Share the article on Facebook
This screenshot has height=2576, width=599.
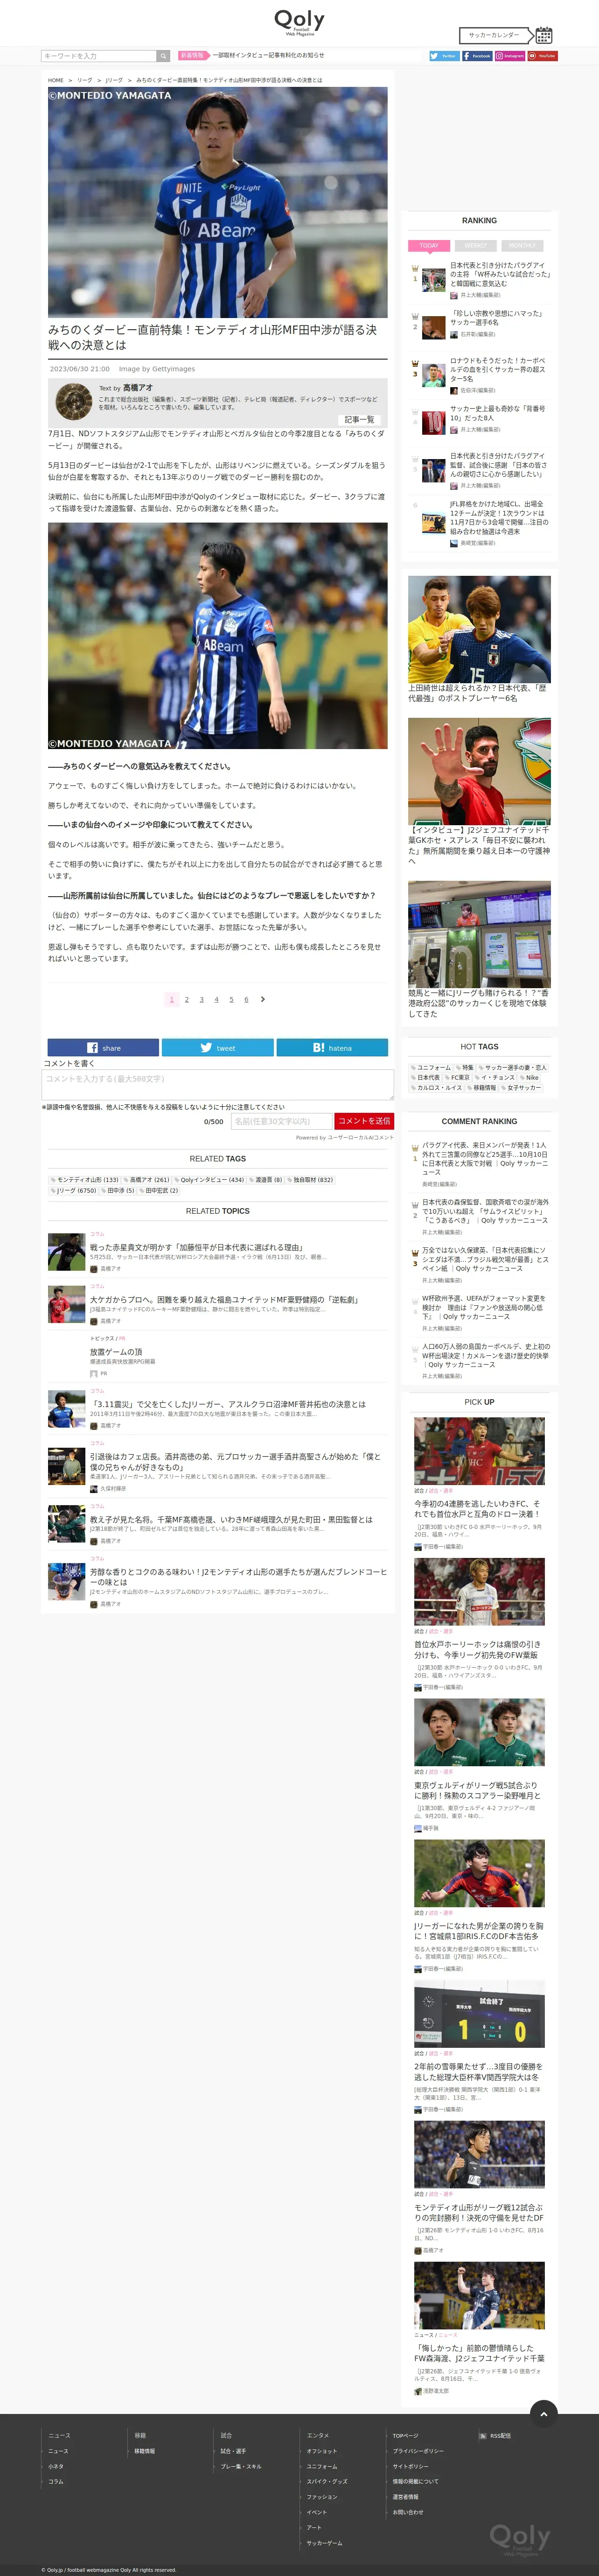[103, 1047]
